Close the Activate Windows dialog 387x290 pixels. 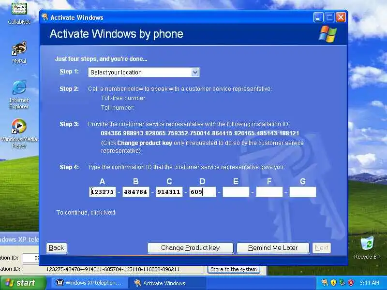(341, 17)
